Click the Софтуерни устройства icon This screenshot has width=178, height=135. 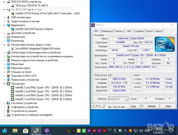[x=8, y=107]
